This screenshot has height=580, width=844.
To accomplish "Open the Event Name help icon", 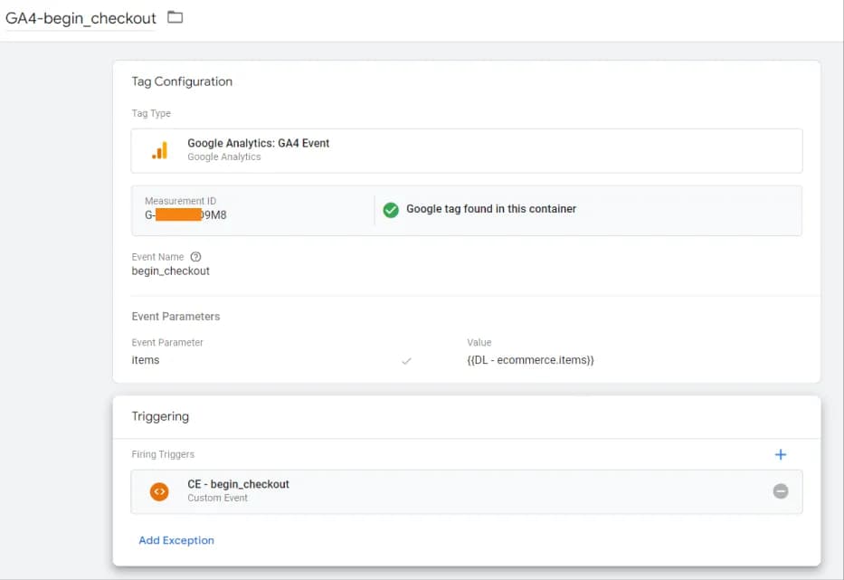I will pos(196,257).
